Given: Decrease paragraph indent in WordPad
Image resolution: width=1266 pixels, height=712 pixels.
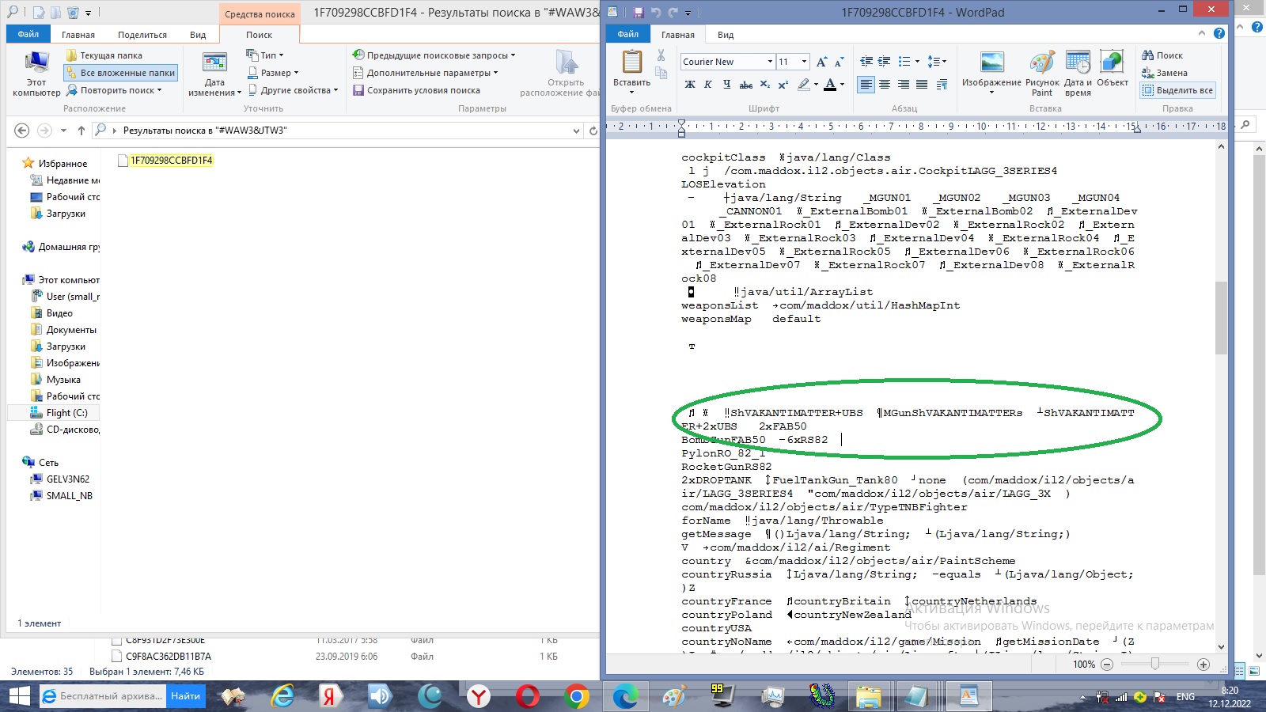Looking at the screenshot, I should [866, 62].
